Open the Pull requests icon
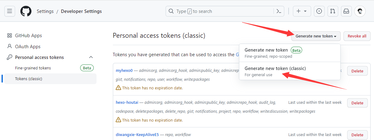Image resolution: width=374 pixels, height=140 pixels. click(x=333, y=11)
